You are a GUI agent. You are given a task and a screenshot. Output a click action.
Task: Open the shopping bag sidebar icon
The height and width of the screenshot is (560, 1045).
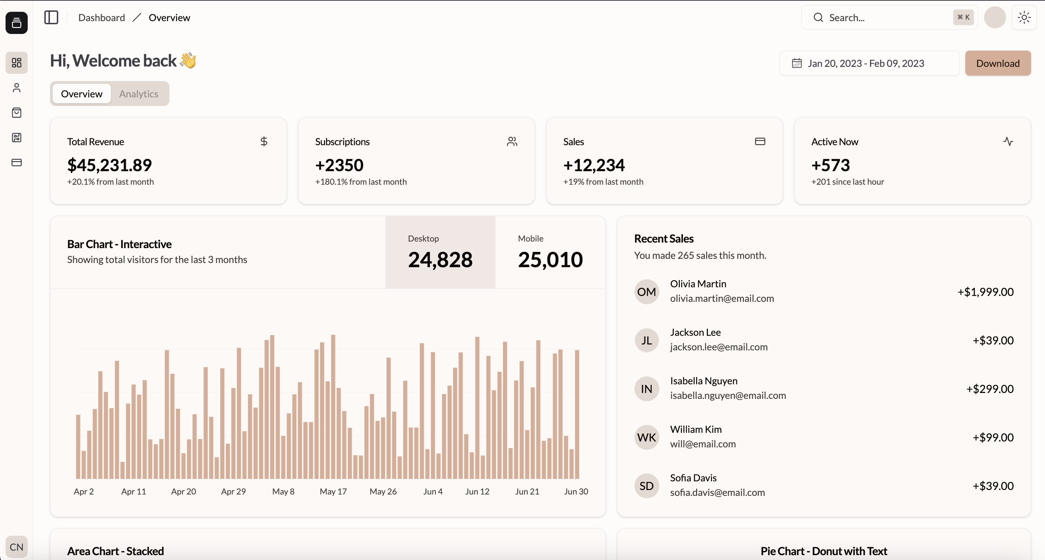click(x=17, y=112)
